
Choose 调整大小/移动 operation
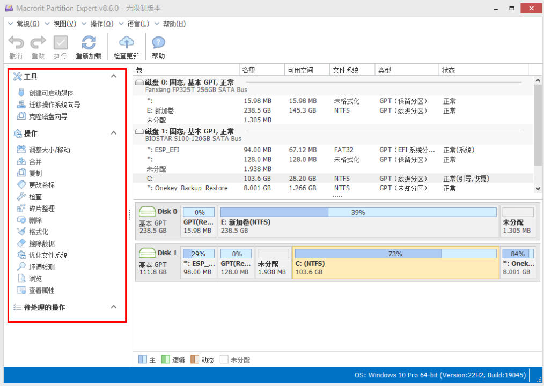click(x=49, y=150)
